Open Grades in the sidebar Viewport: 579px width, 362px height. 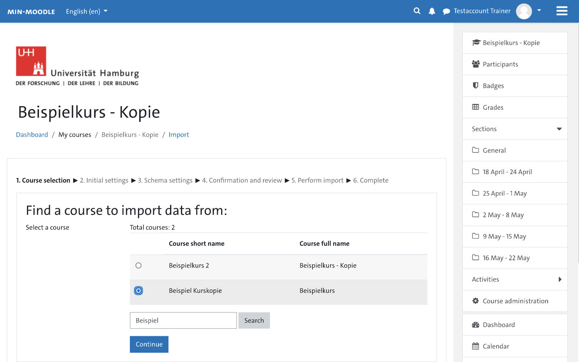(x=515, y=107)
